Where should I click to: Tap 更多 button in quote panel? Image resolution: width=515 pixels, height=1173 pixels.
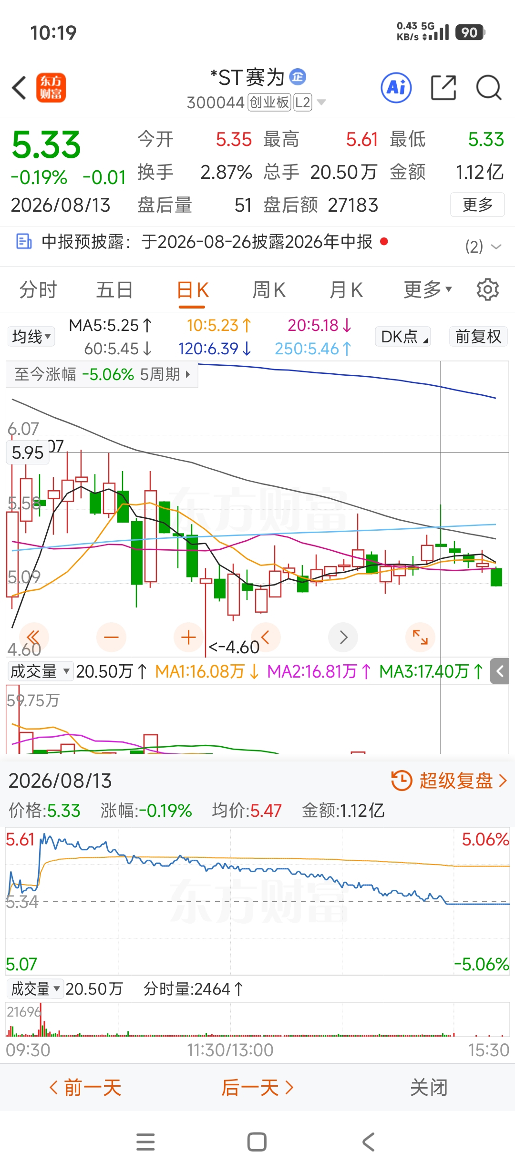[477, 205]
